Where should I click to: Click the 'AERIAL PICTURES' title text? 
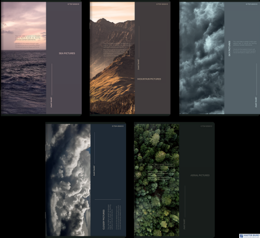(x=200, y=175)
